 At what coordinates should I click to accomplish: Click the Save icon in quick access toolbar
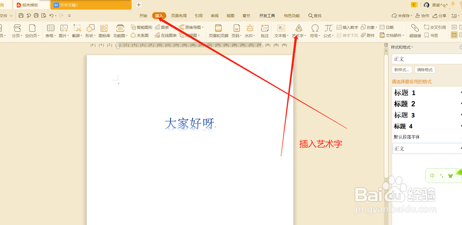[21, 16]
